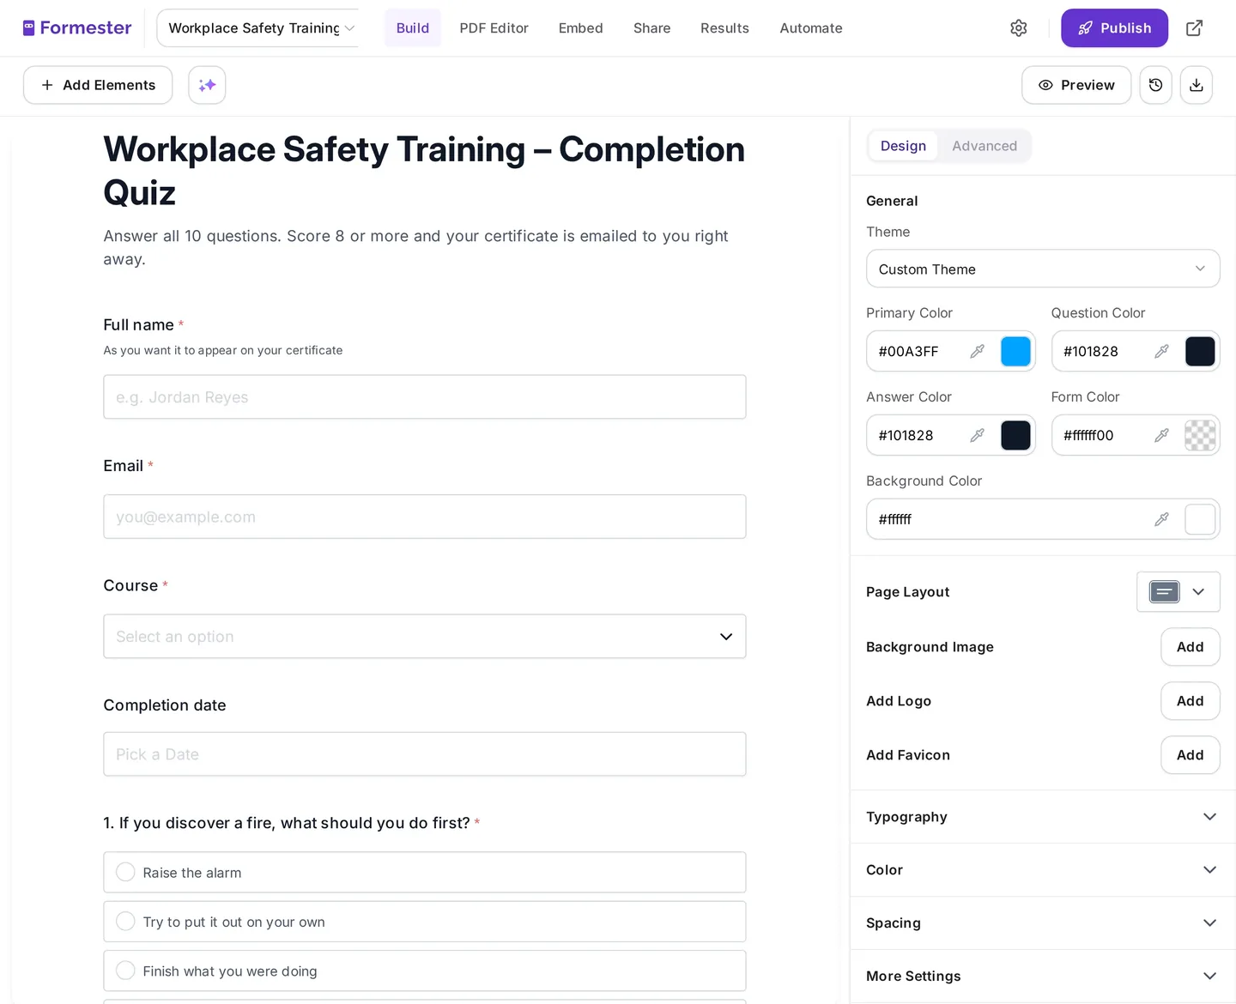The width and height of the screenshot is (1236, 1004).
Task: Click the Email input field
Action: [x=425, y=517]
